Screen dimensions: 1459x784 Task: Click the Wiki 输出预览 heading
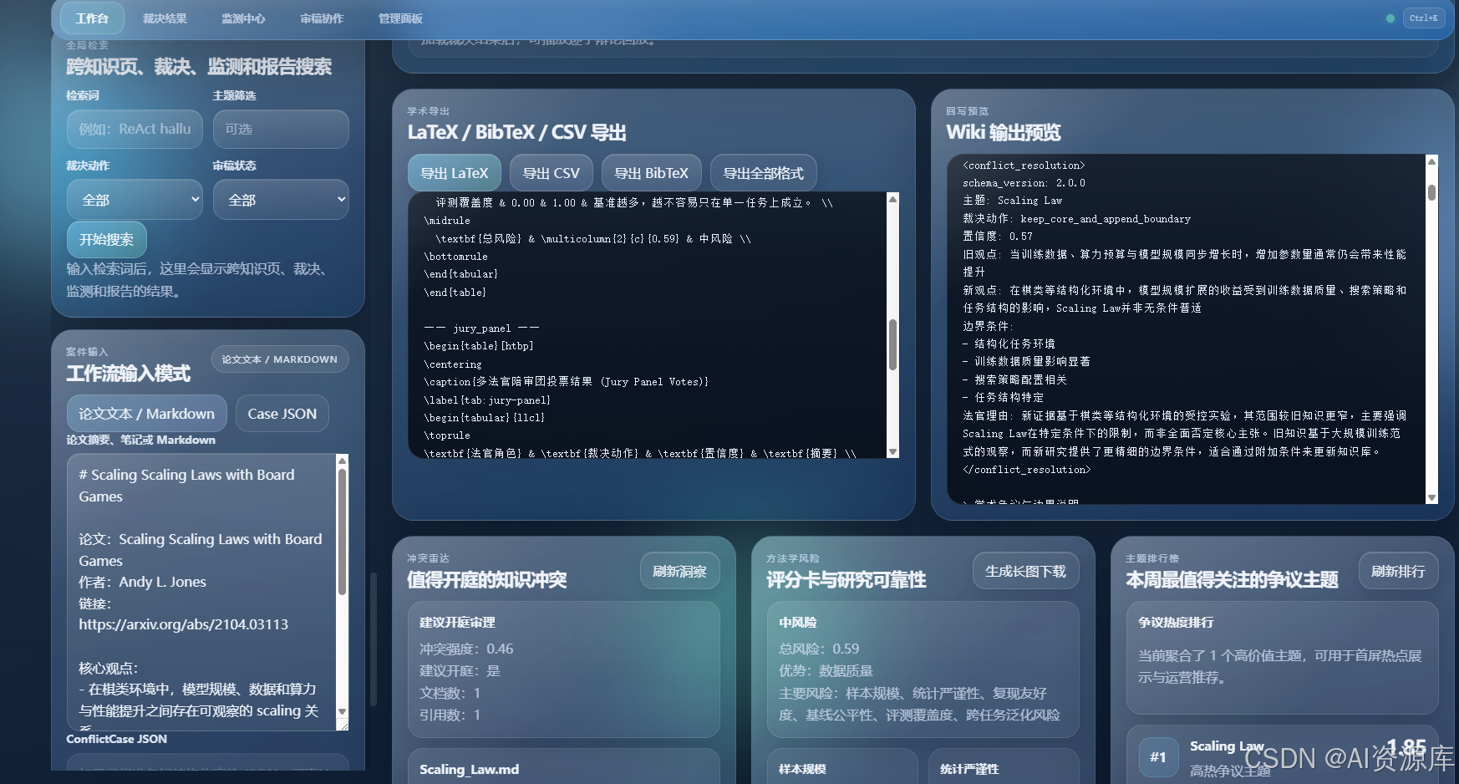coord(1004,132)
